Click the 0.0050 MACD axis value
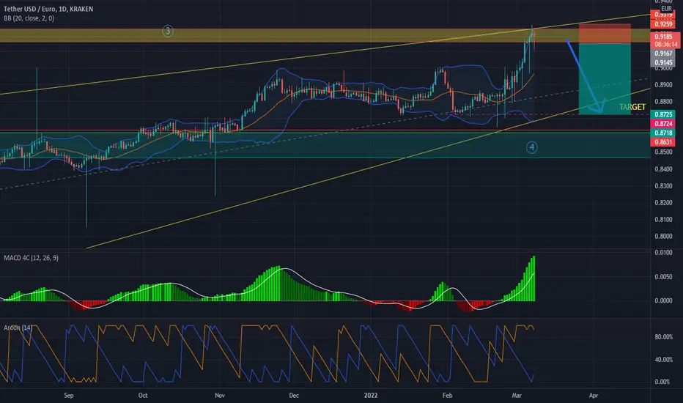Image resolution: width=683 pixels, height=403 pixels. click(x=663, y=277)
